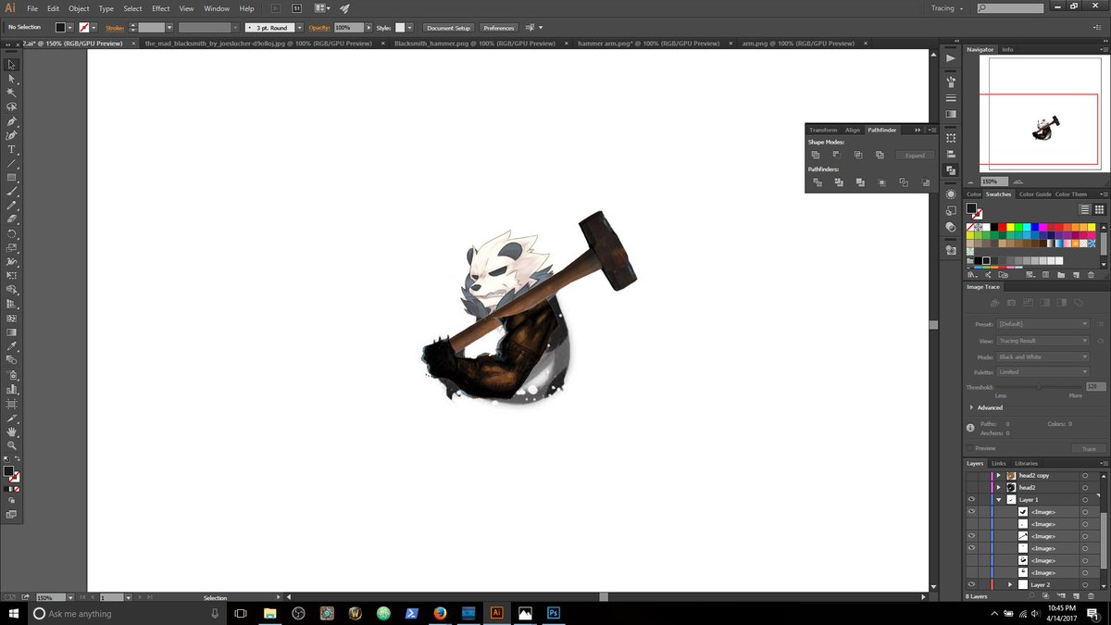Select the Selection tool (black arrow)
1111x625 pixels.
pos(11,64)
